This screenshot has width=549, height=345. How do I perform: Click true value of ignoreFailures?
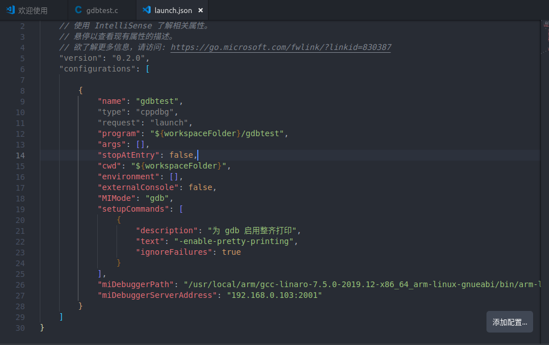click(231, 253)
